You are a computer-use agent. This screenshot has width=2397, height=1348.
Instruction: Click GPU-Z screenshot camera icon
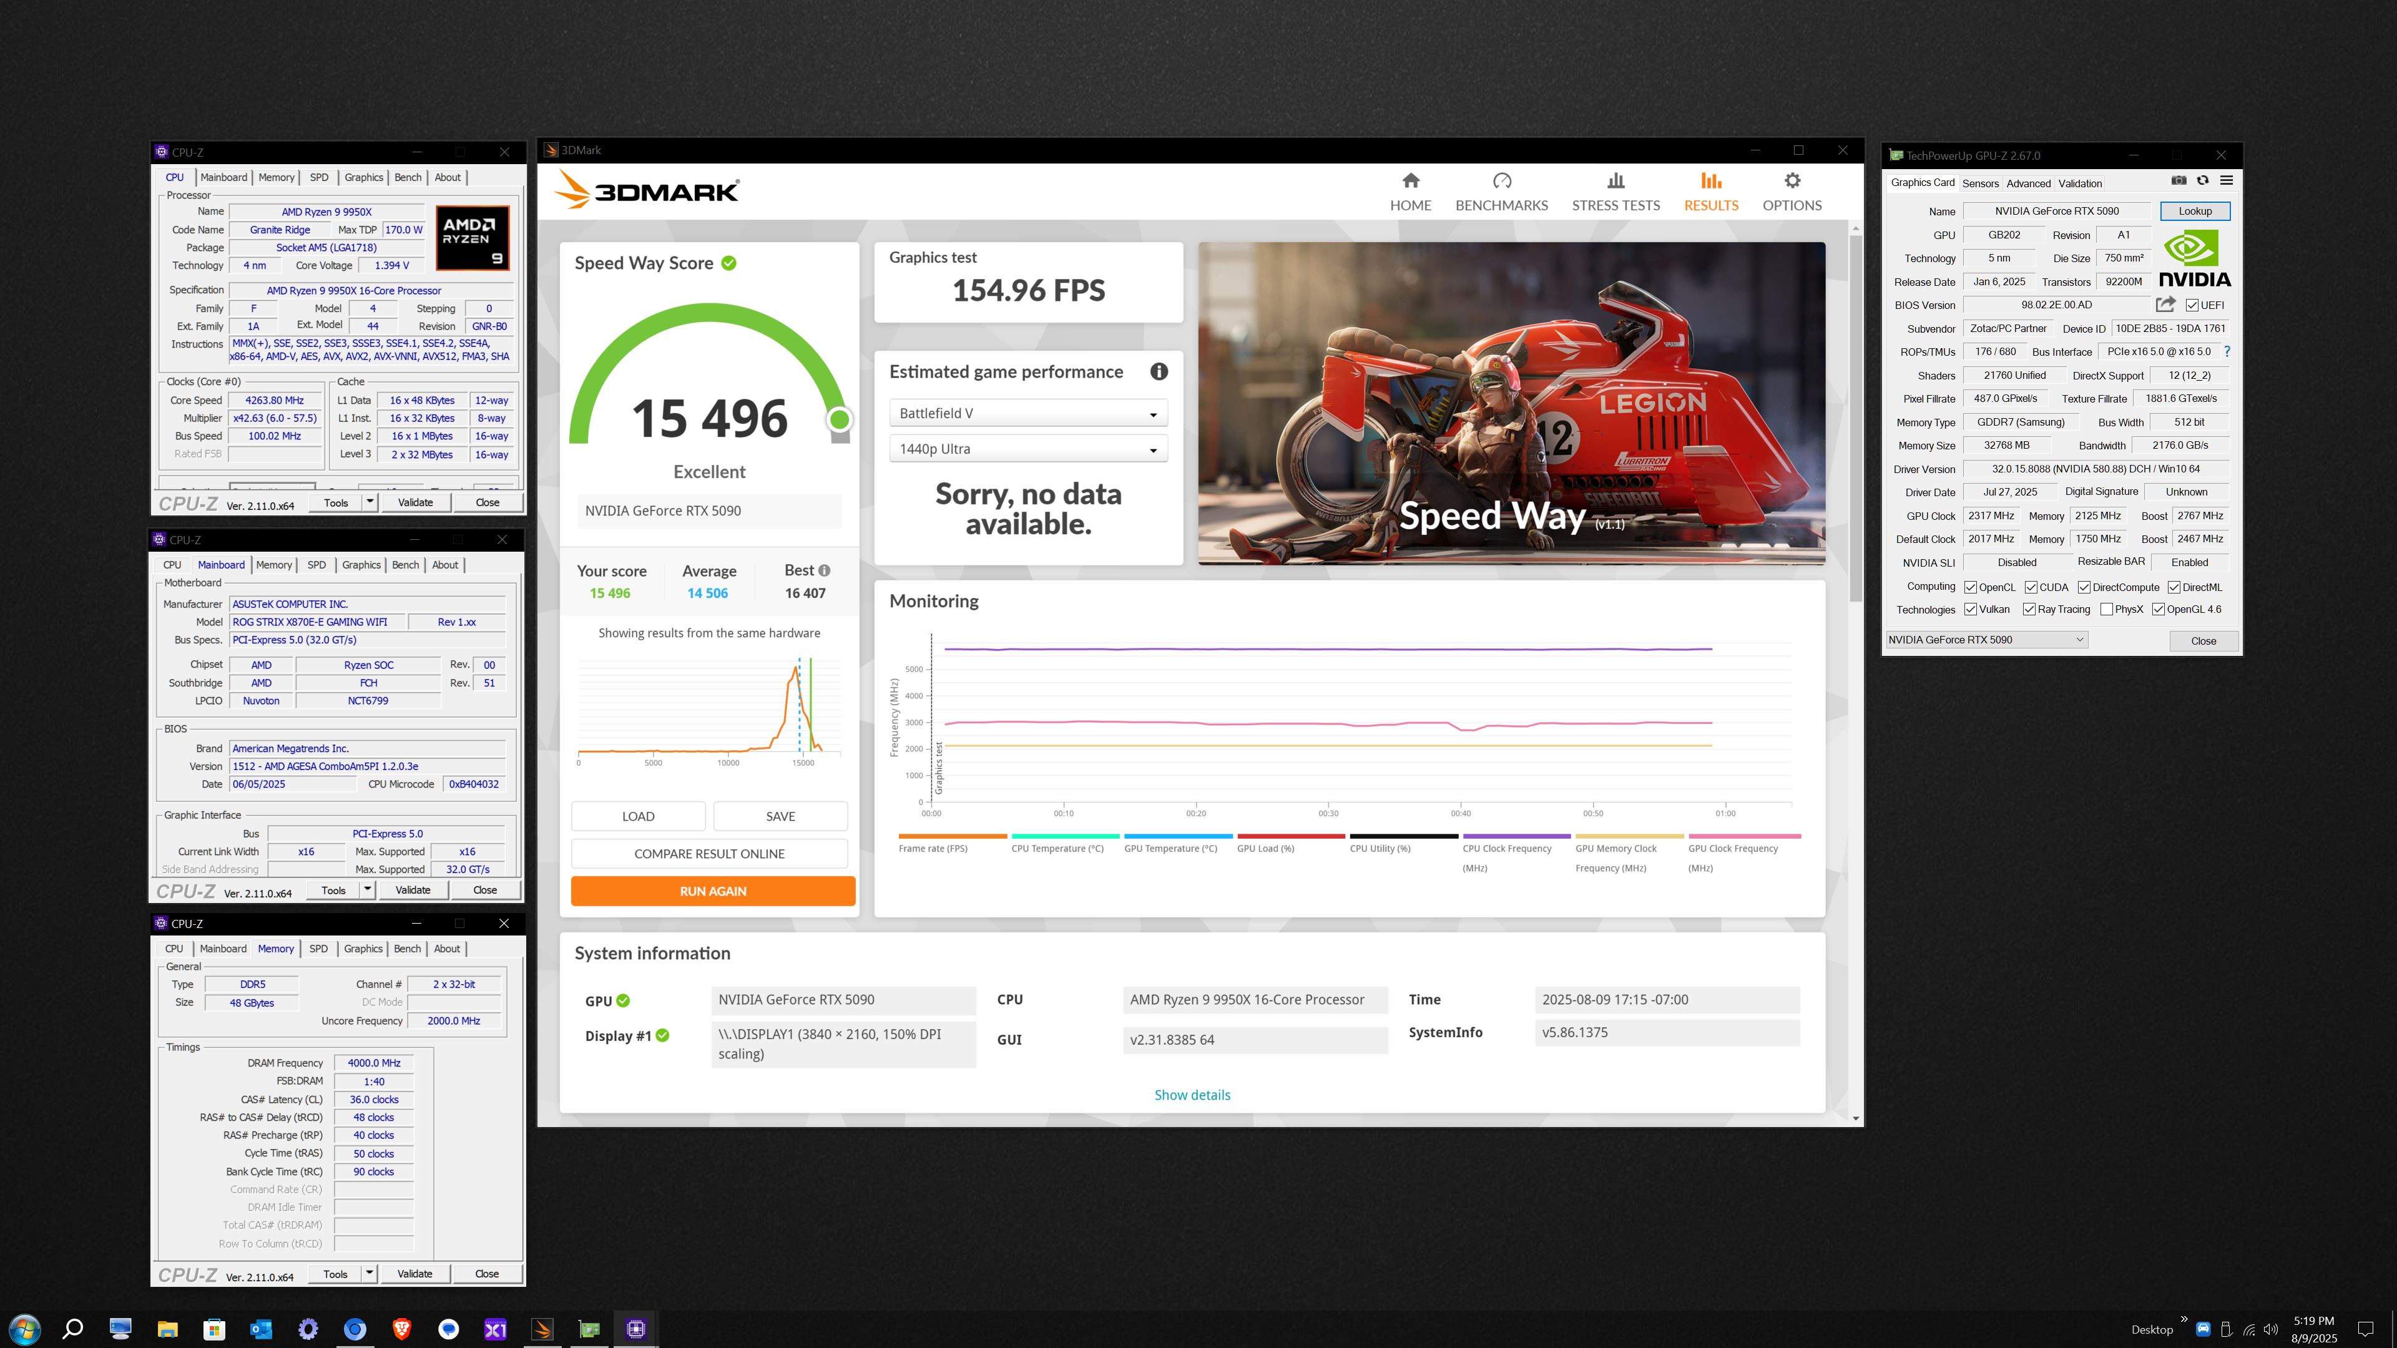click(2179, 180)
